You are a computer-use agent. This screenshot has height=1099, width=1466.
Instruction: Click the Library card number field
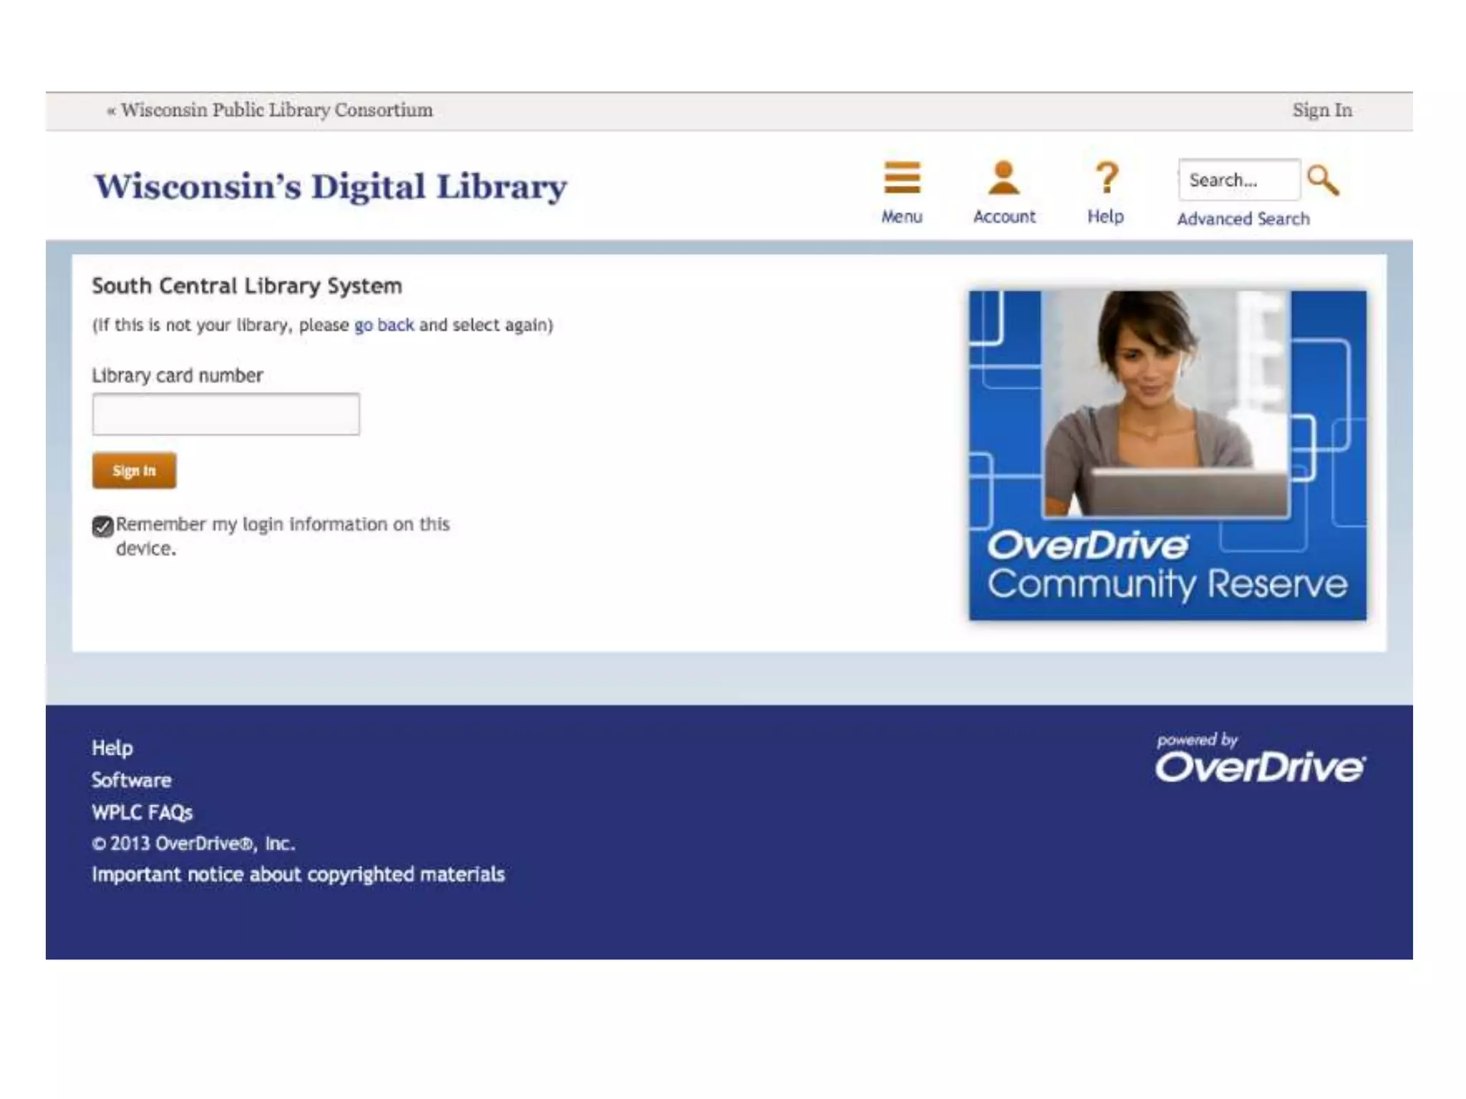tap(225, 414)
